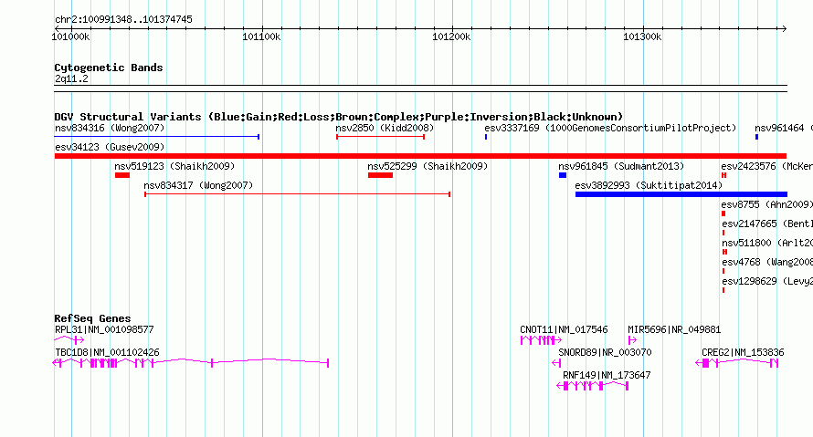Select the RNF149 gene exon structure
The height and width of the screenshot is (437, 813).
(593, 386)
